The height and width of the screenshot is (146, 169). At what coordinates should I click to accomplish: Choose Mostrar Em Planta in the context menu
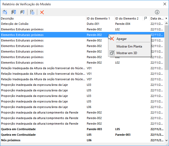pyautogui.click(x=129, y=46)
